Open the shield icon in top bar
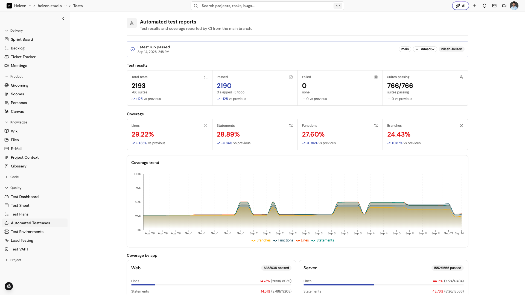 (x=485, y=6)
